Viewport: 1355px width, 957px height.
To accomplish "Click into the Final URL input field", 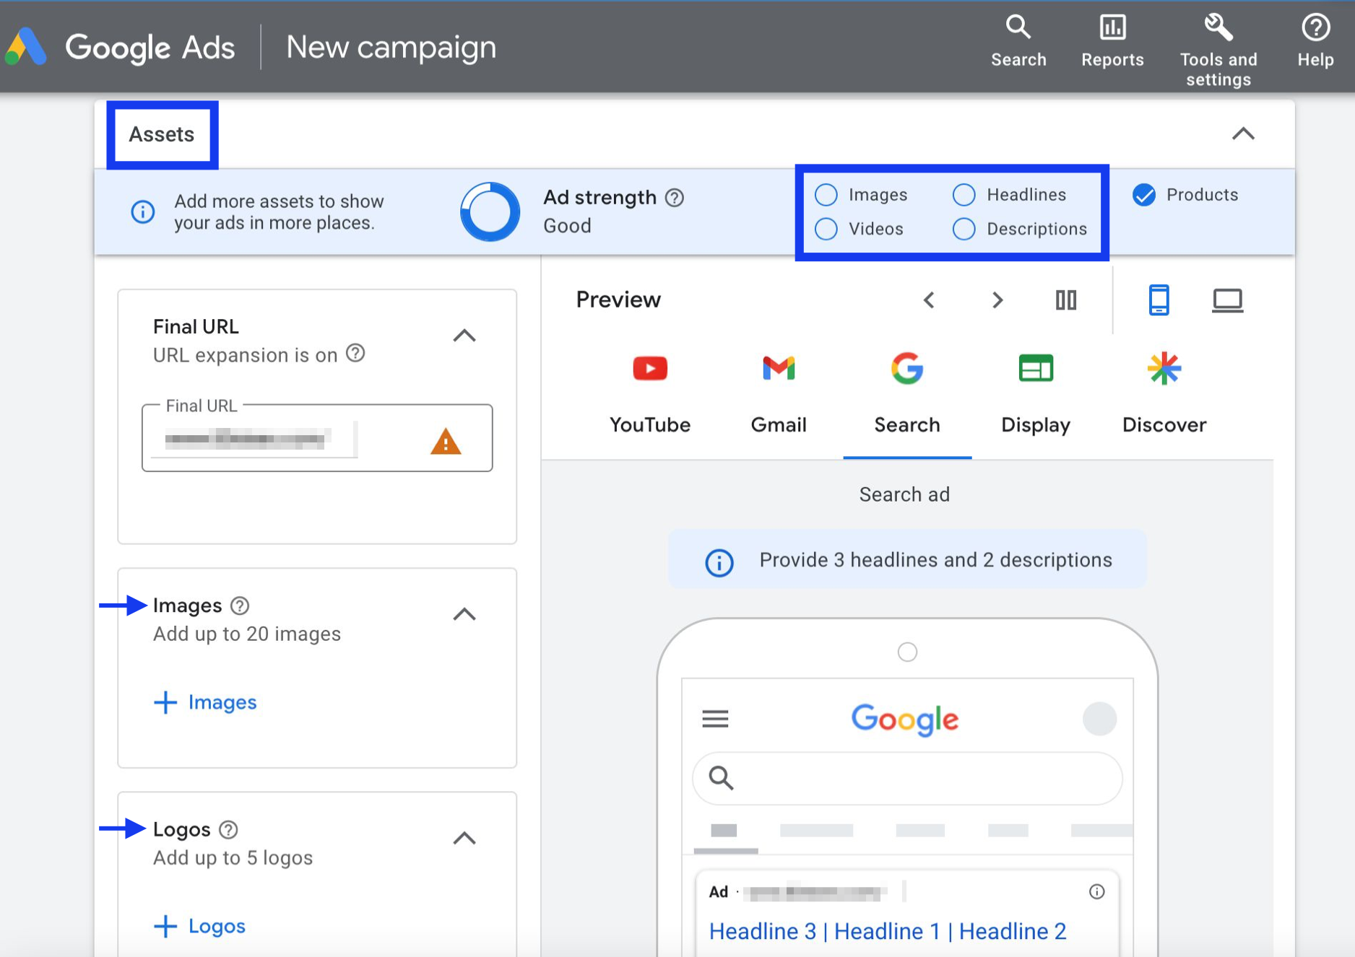I will (x=317, y=438).
